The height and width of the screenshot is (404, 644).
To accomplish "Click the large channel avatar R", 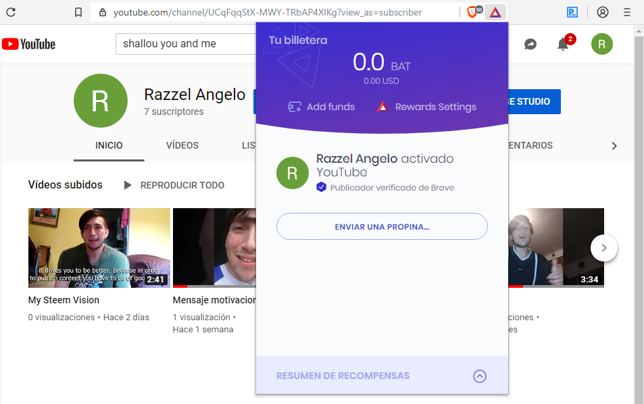I will click(x=101, y=101).
